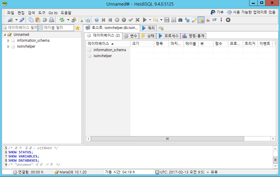Click the Undo arrow icon
The width and height of the screenshot is (280, 177).
tap(45, 20)
